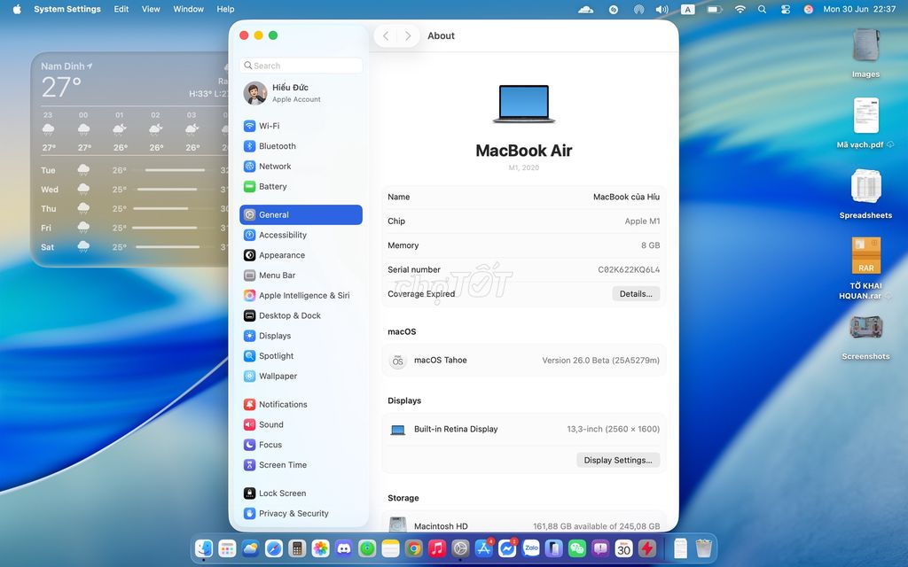
Task: Open Spotlight search from menu bar
Action: click(x=762, y=9)
